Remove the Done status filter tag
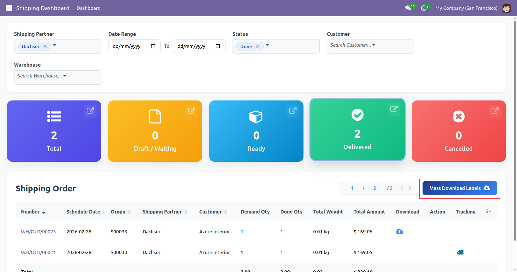Image resolution: width=517 pixels, height=272 pixels. click(x=258, y=46)
